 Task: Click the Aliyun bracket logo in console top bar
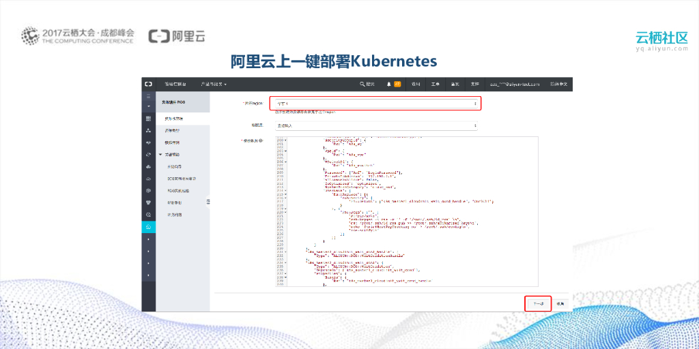(148, 84)
